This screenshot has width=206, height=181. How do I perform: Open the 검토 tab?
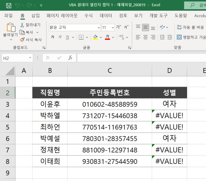(123, 16)
